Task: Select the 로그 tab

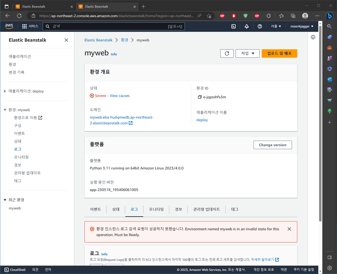Action: [134, 209]
